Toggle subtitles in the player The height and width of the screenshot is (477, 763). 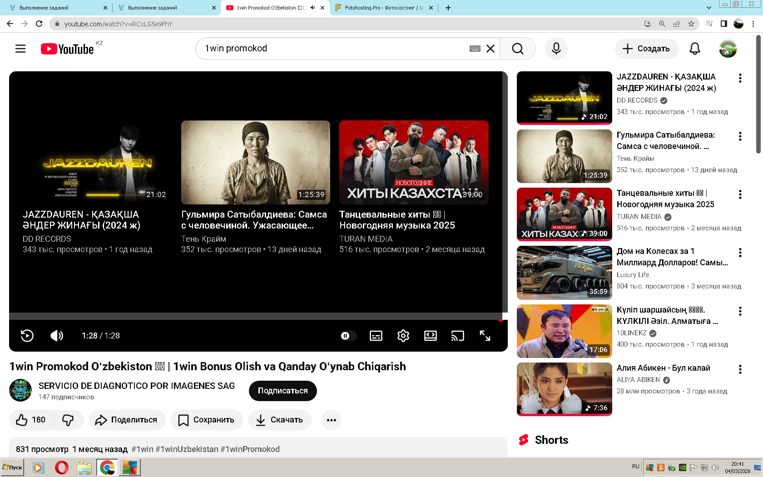pos(376,336)
